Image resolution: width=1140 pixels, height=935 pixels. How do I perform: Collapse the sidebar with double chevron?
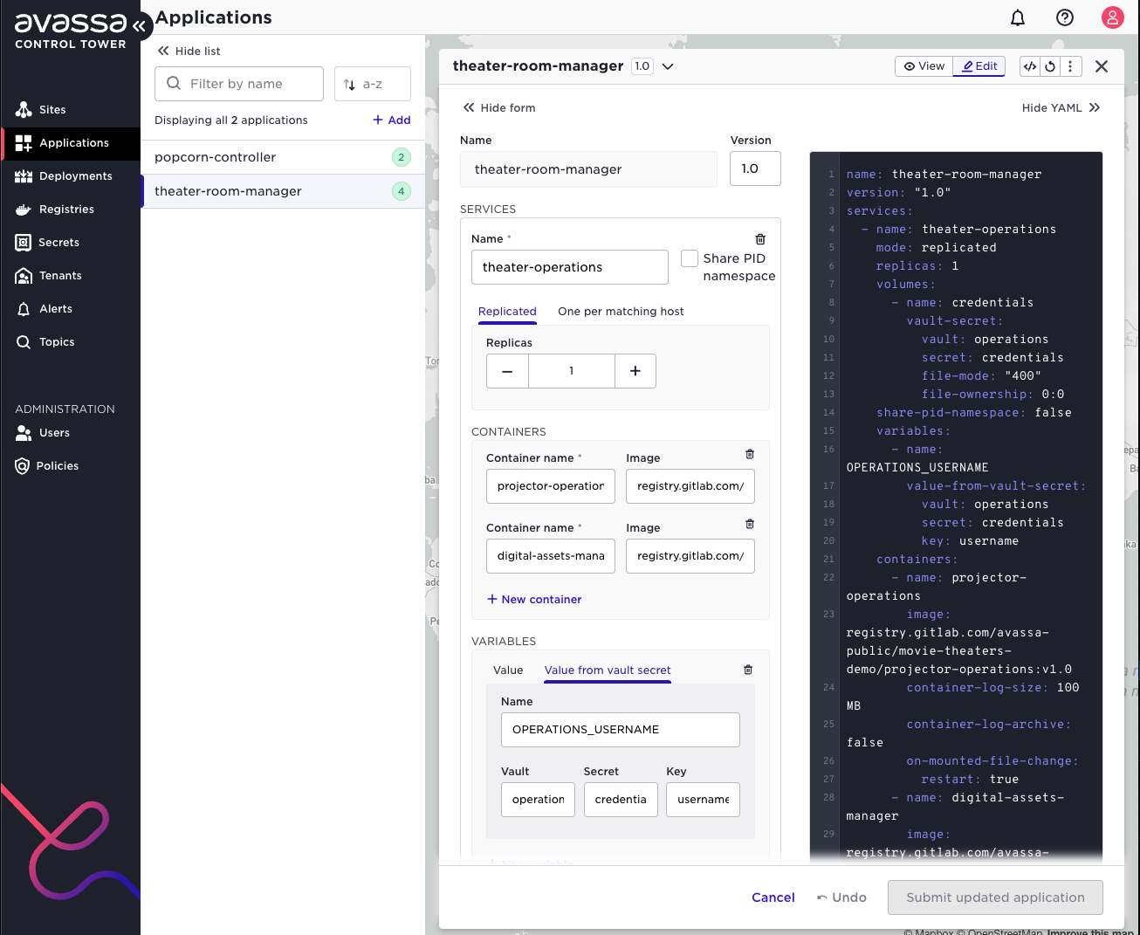(x=140, y=25)
